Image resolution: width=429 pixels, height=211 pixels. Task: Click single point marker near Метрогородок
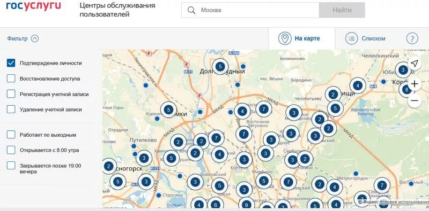[x=356, y=174]
